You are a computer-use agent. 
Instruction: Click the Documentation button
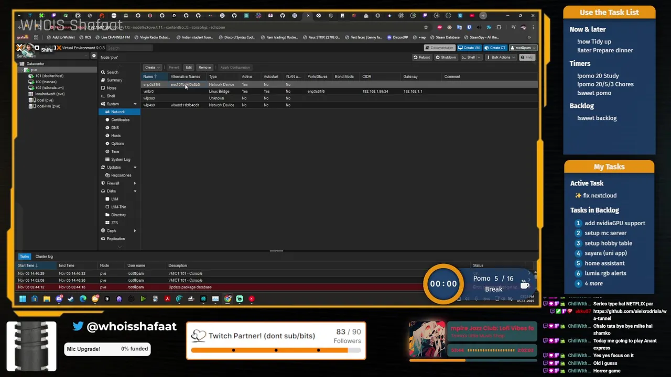click(439, 48)
